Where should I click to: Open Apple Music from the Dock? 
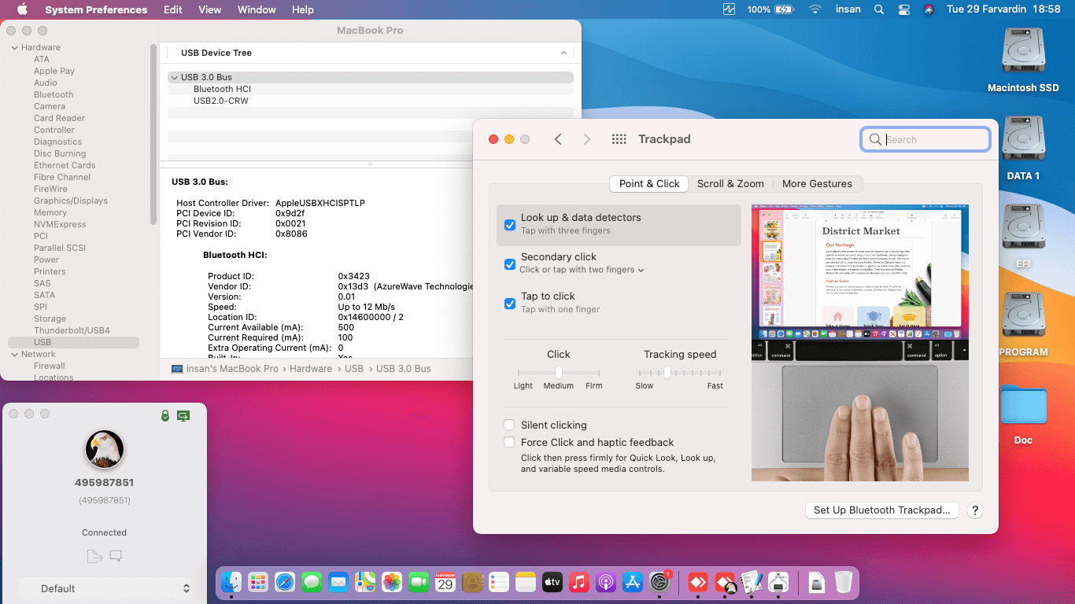[579, 582]
